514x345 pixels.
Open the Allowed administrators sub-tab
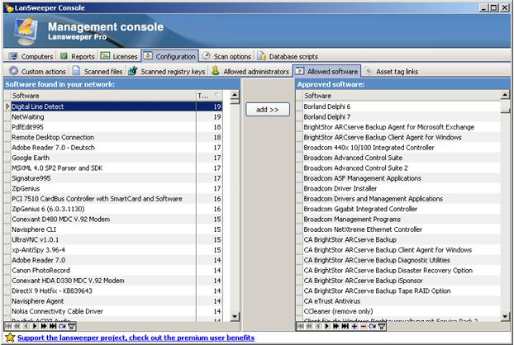click(x=250, y=71)
